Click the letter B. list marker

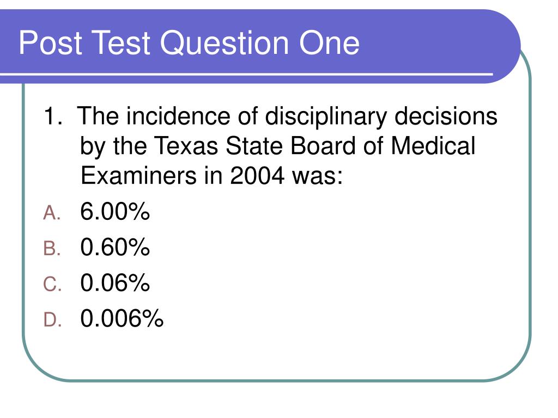point(52,248)
